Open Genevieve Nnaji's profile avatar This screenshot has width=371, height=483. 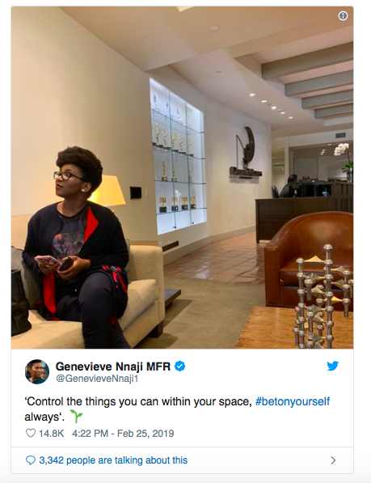click(37, 371)
